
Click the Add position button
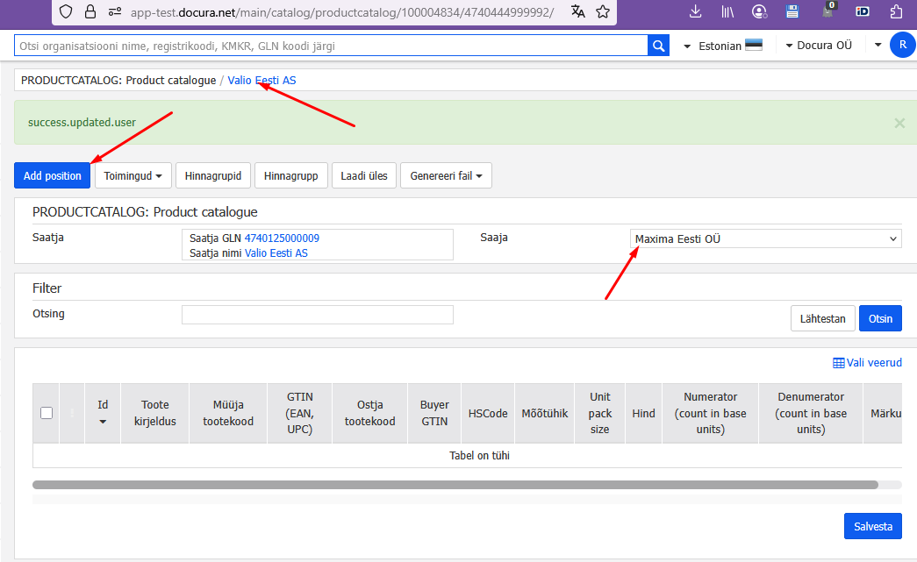[52, 176]
